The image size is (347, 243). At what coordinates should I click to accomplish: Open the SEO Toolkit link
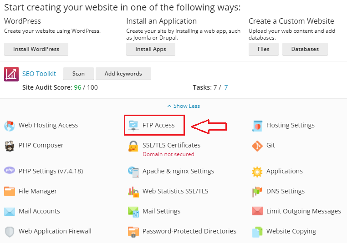point(39,74)
